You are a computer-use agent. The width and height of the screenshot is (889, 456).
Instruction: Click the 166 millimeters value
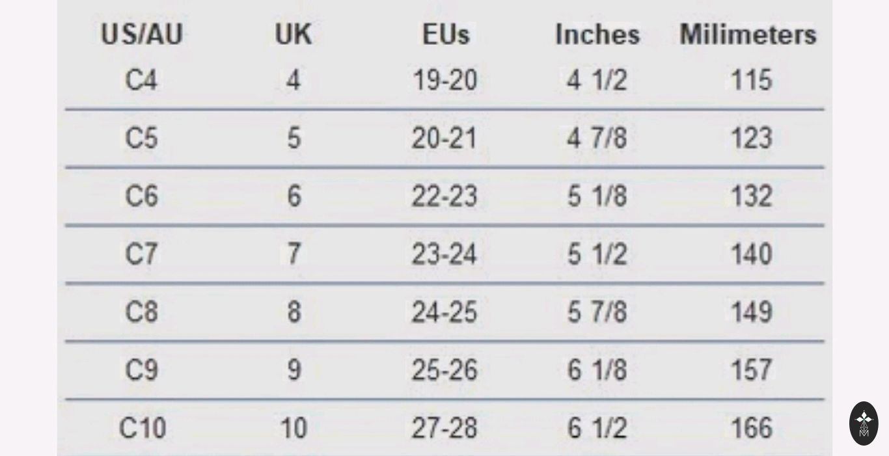[751, 428]
